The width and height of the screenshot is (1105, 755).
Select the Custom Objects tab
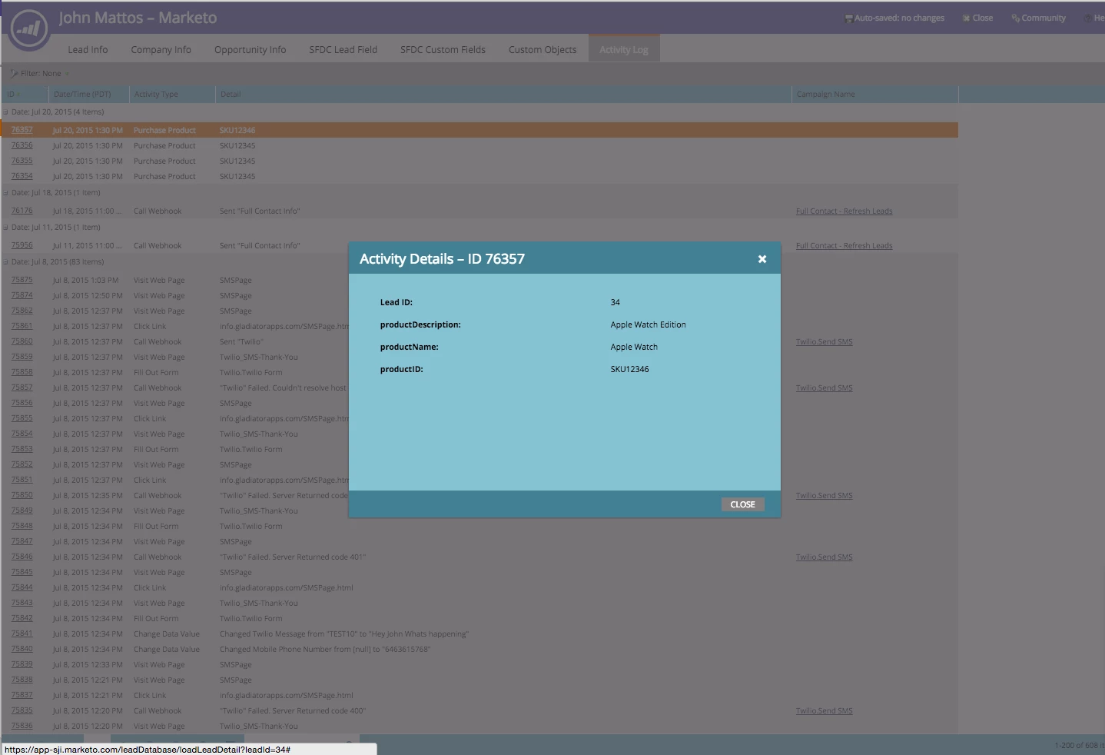(543, 49)
